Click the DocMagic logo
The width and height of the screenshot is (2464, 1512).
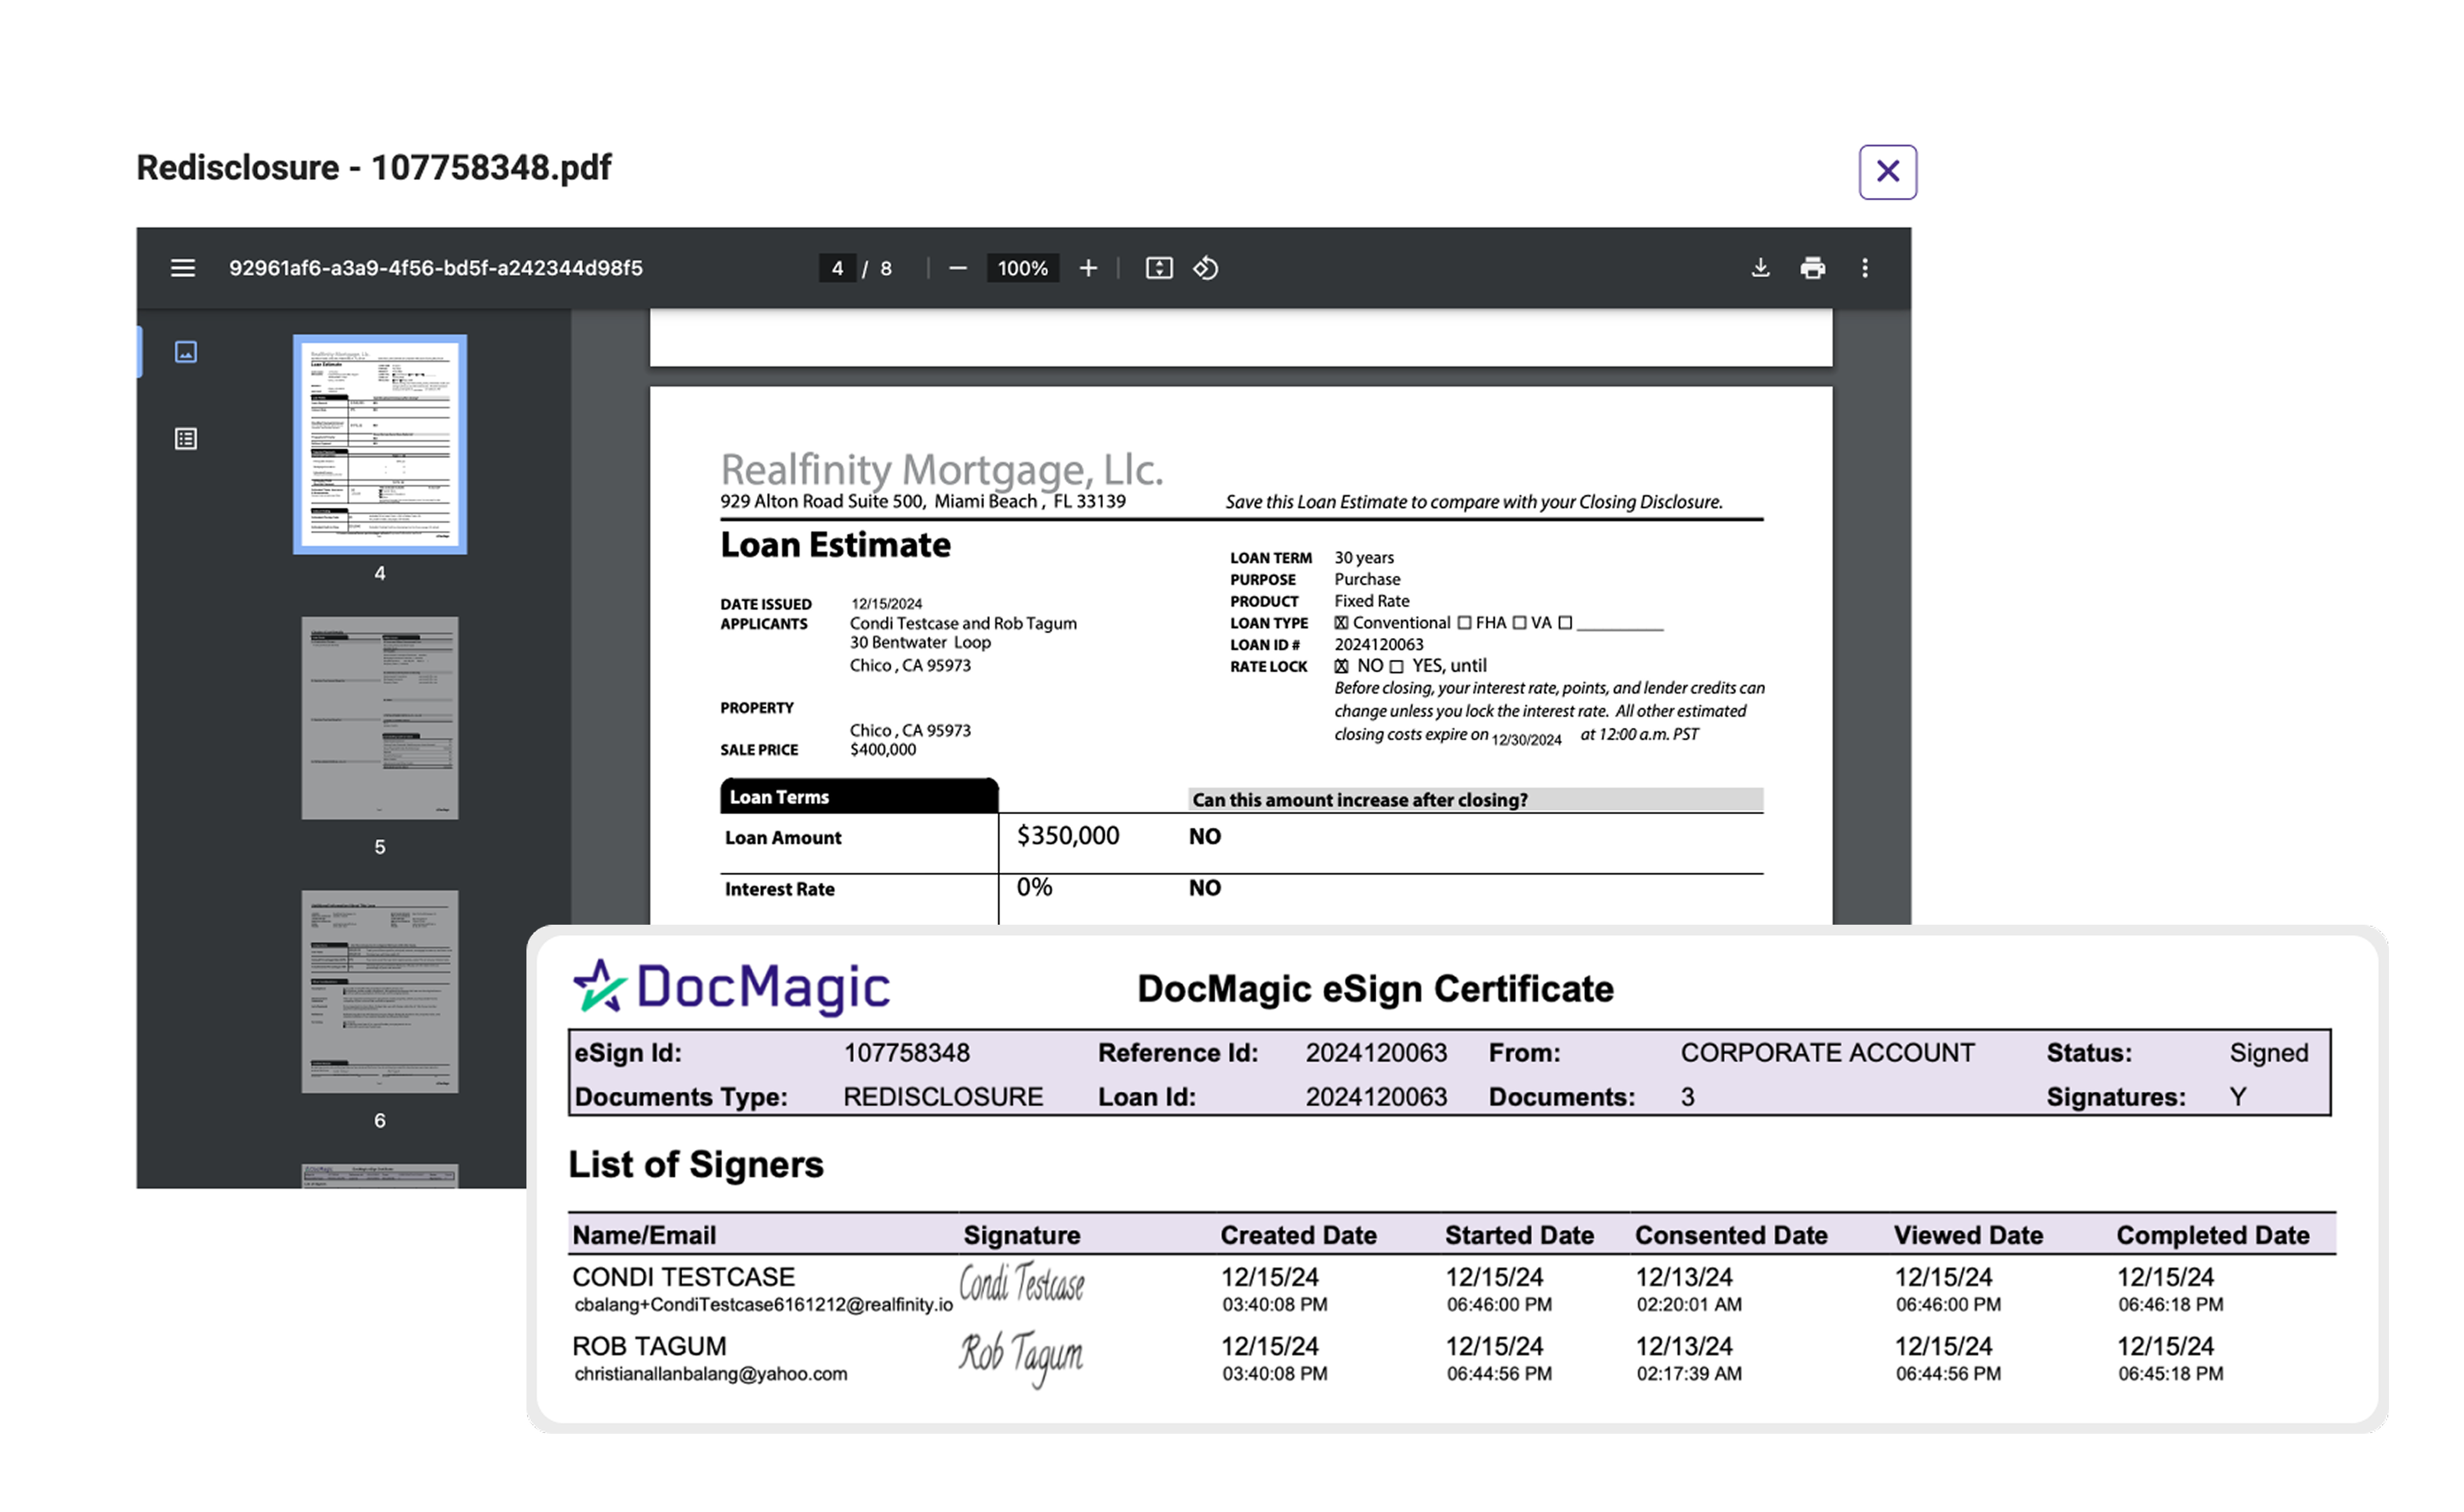[x=732, y=987]
